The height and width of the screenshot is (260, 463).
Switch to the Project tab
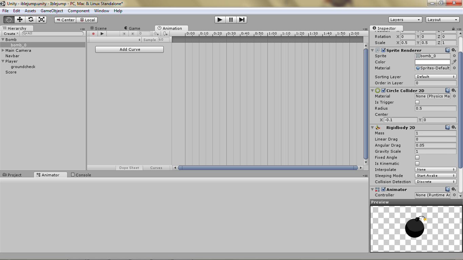(12, 175)
